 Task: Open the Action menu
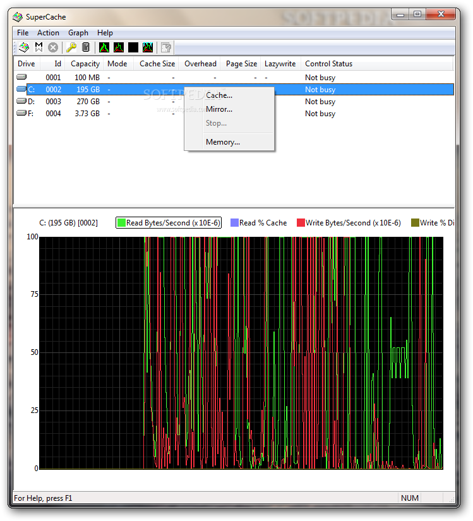tap(48, 33)
